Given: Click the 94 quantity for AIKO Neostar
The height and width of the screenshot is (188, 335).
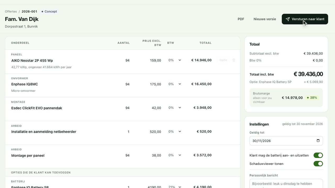Looking at the screenshot, I should (x=127, y=60).
